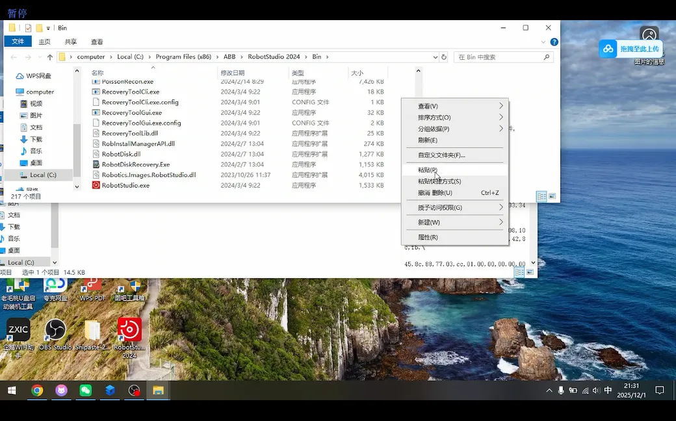Choose 粘贴快捷方式(S) in the context menu
This screenshot has height=421, width=676.
[455, 181]
